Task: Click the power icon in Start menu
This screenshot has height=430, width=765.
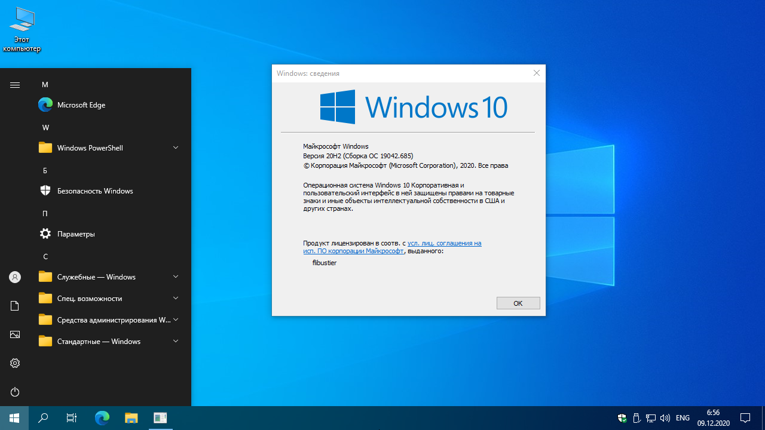Action: click(x=15, y=392)
